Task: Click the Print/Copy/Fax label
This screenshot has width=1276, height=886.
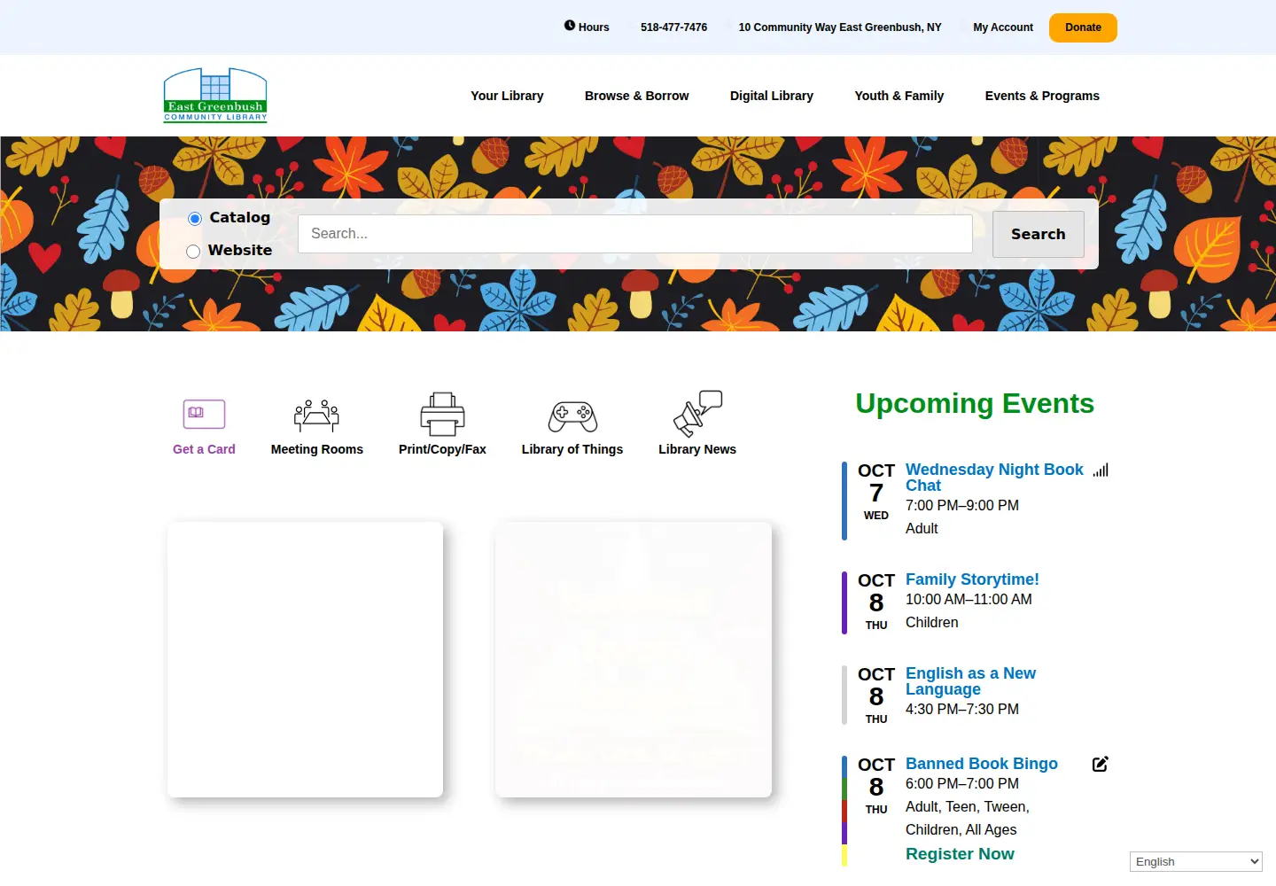Action: (442, 449)
